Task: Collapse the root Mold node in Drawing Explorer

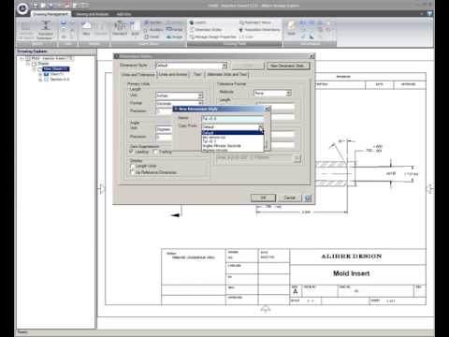Action: click(x=22, y=59)
